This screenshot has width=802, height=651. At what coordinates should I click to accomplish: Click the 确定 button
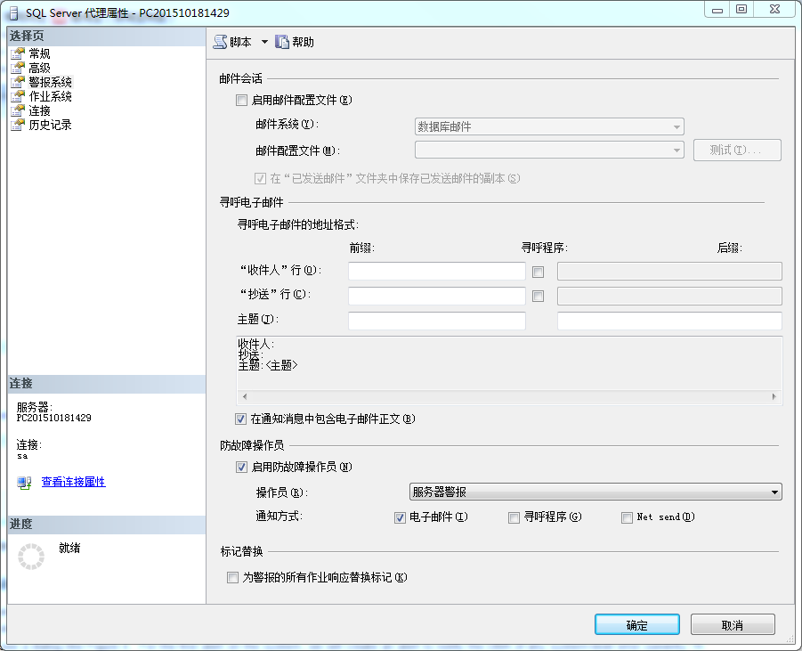636,624
